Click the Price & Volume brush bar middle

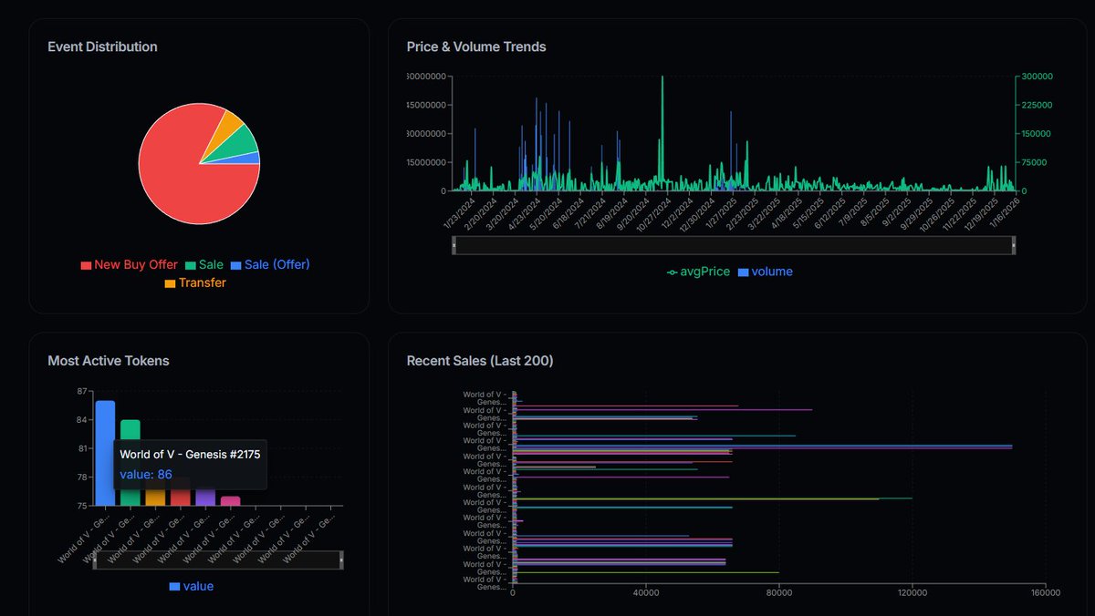tap(733, 245)
